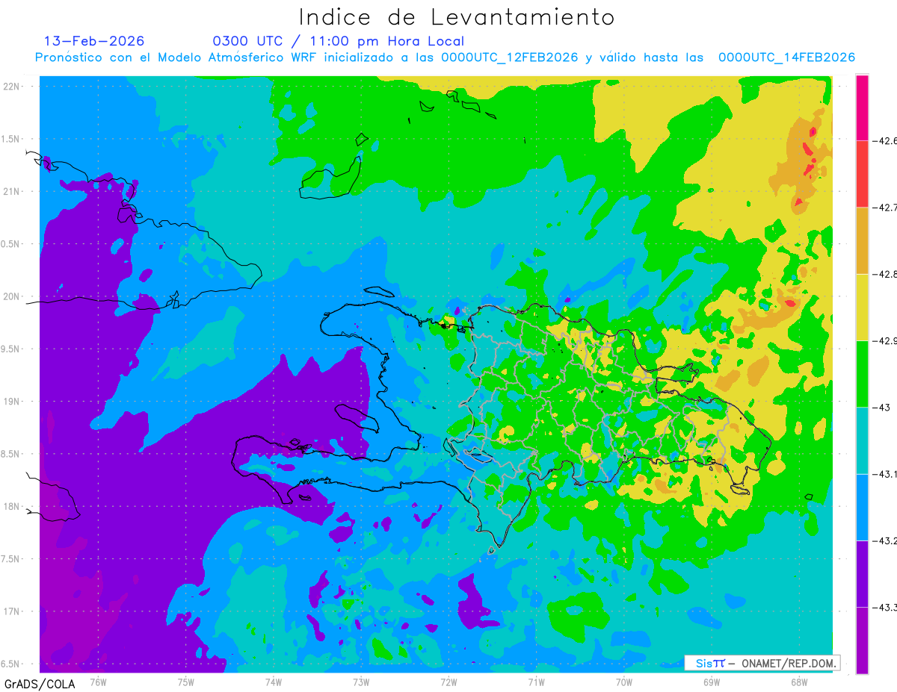The image size is (897, 692).
Task: Click latitude label "7.5N"
Action: (x=11, y=559)
